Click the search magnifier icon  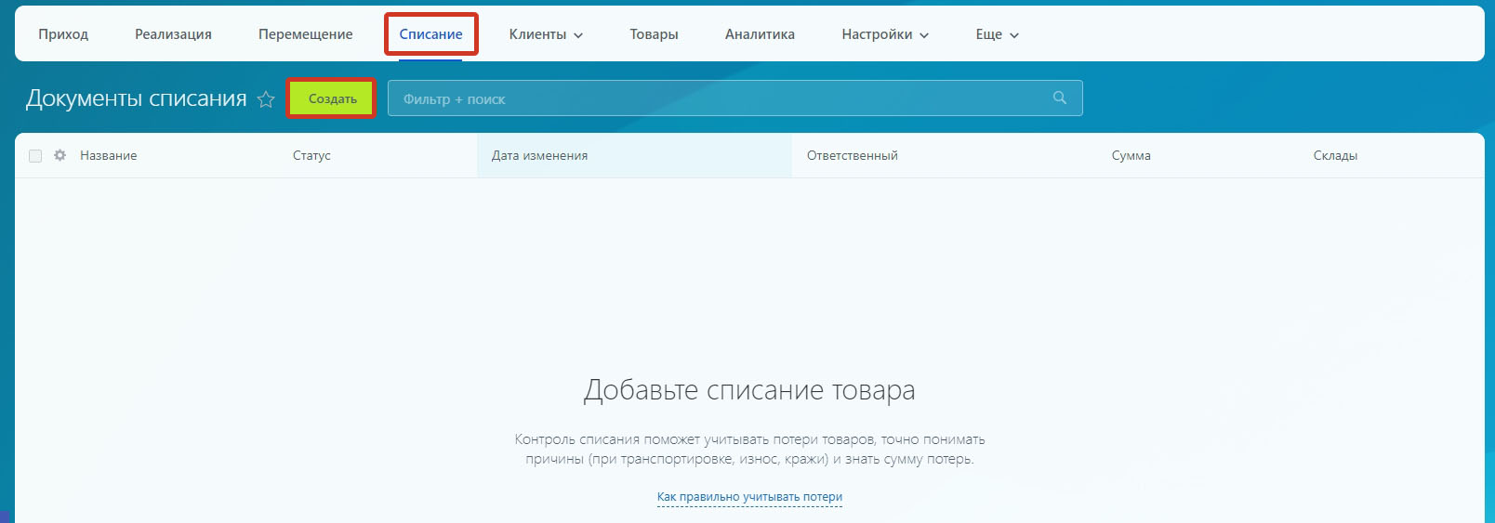(x=1060, y=98)
